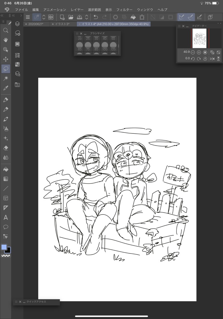Open the 編集 menu

36,9
